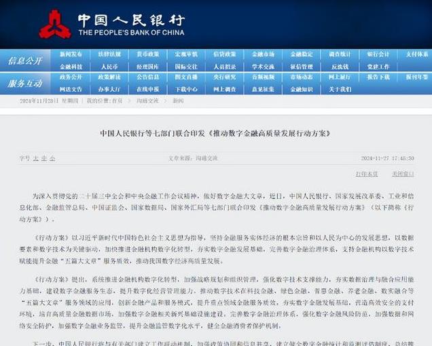Select 人员招录 in the navigation bar
The height and width of the screenshot is (346, 432).
tap(225, 67)
